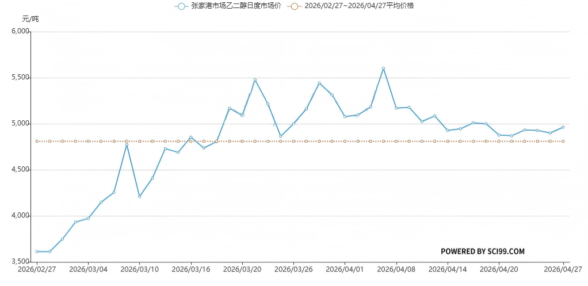
Task: Select the blue data point at 2026/03/26
Action: 293,124
